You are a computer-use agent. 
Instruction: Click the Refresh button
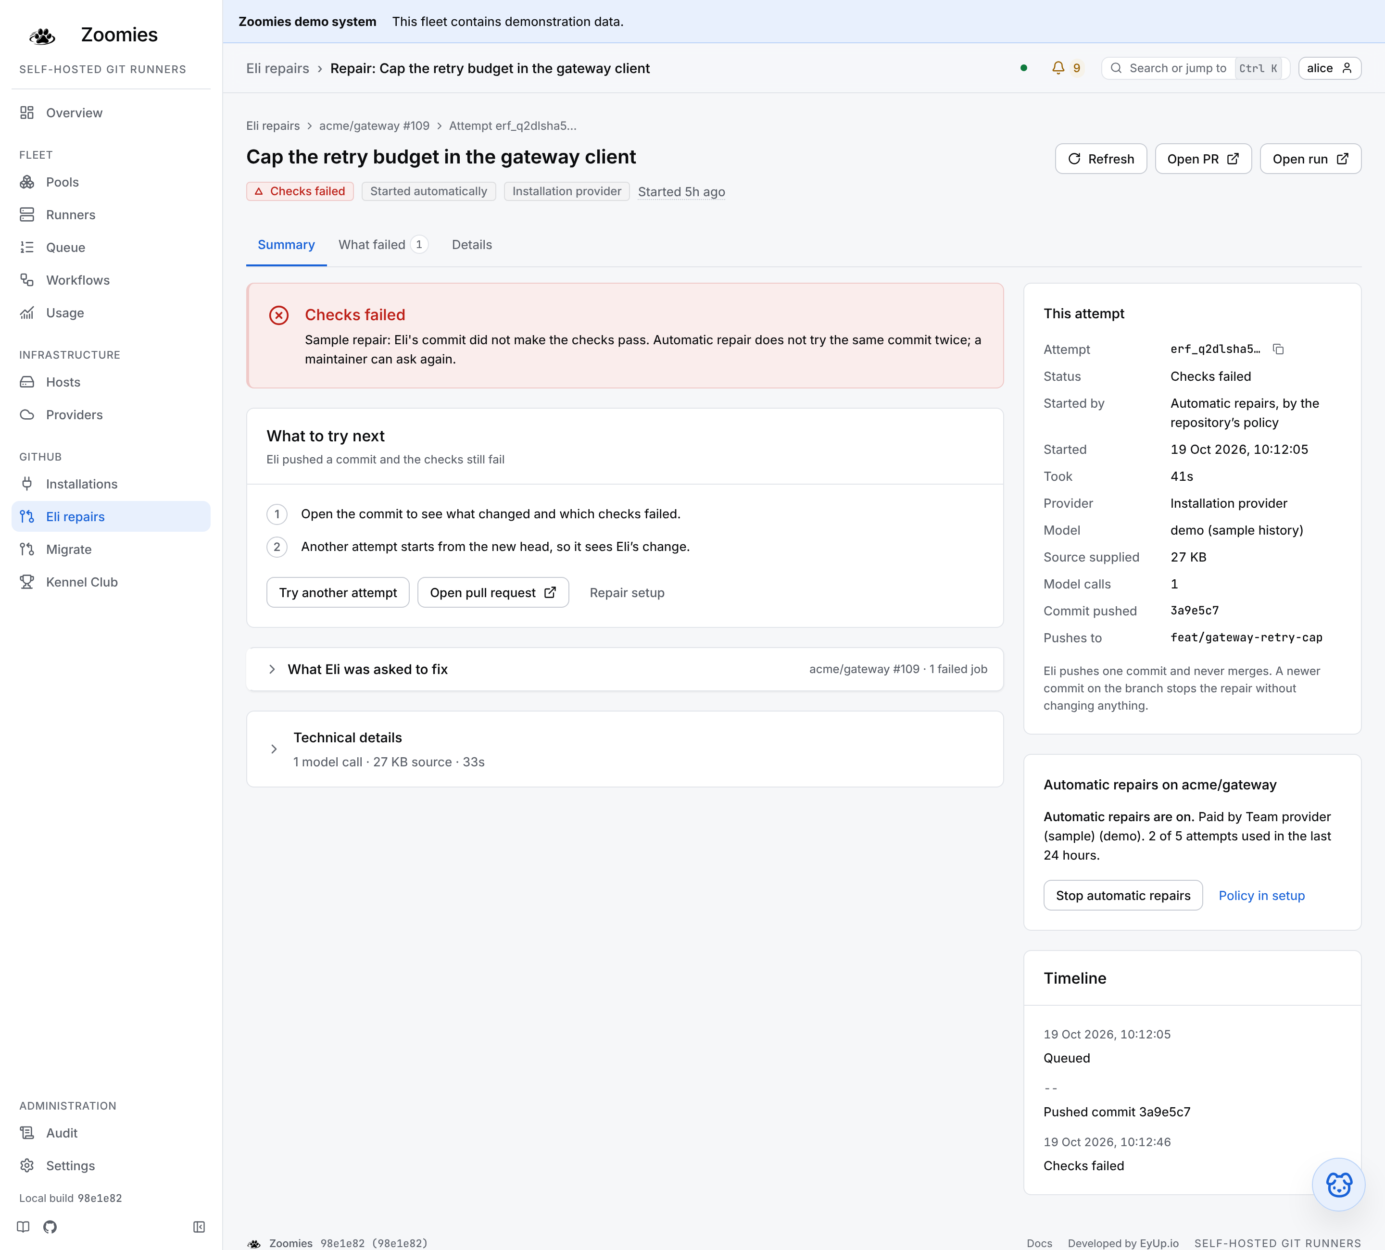tap(1101, 159)
